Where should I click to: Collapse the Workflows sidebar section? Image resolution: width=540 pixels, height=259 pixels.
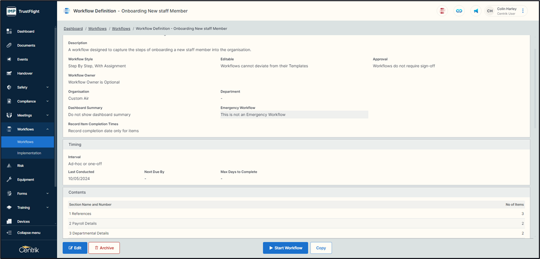tap(47, 129)
